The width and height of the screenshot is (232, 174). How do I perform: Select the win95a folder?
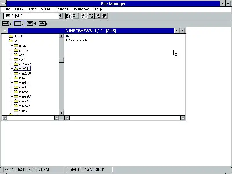pyautogui.click(x=21, y=83)
